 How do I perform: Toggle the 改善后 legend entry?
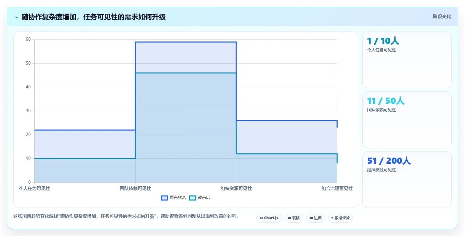coord(200,198)
